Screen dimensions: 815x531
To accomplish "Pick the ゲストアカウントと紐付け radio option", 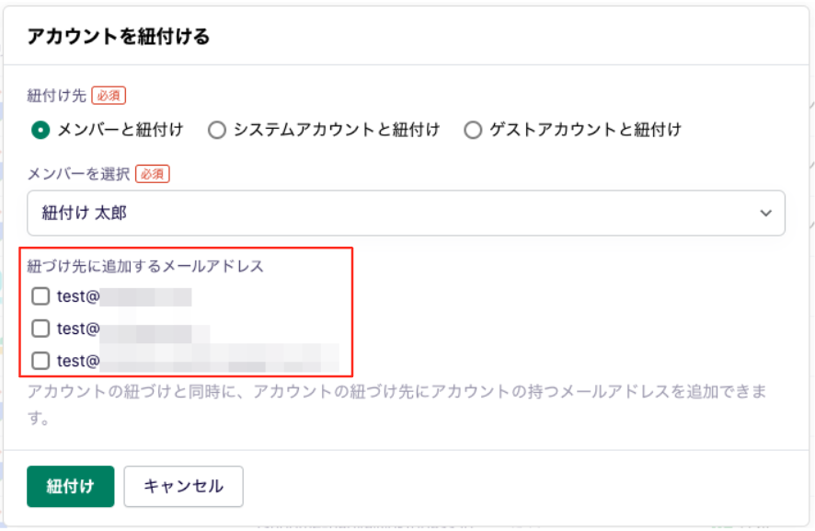I will [x=473, y=130].
